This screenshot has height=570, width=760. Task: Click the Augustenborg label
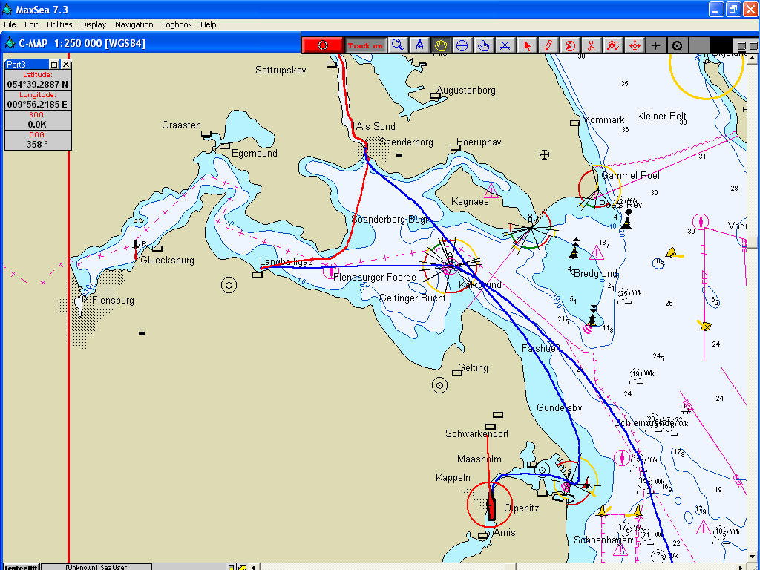point(466,90)
